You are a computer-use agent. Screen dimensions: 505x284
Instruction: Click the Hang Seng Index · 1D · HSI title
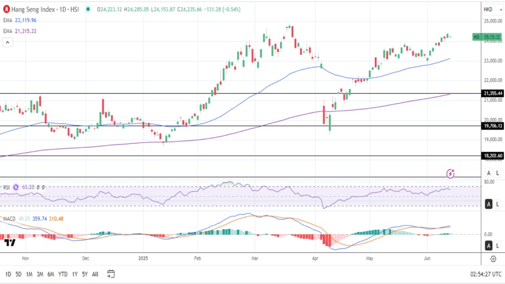click(x=45, y=9)
